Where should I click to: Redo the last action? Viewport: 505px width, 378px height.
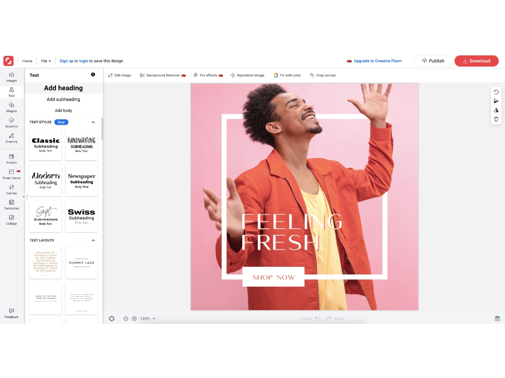(335, 319)
